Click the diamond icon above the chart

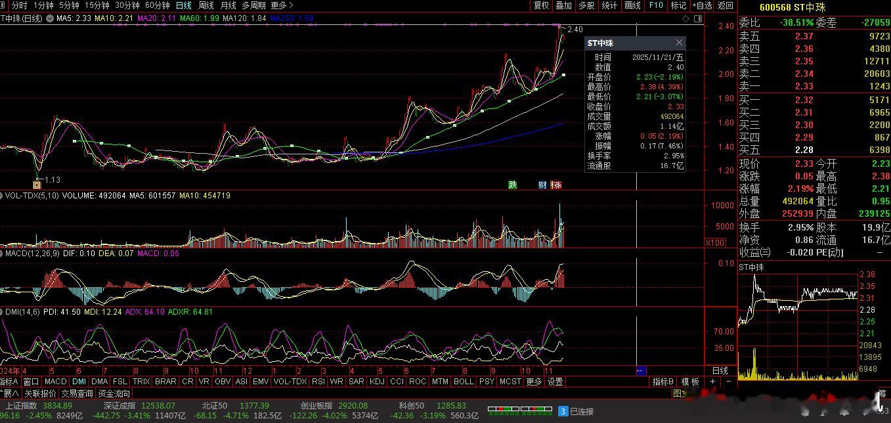[686, 18]
